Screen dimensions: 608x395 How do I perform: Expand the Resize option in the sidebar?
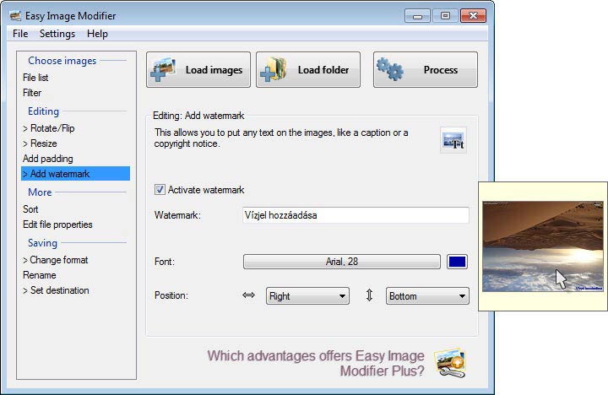pos(40,143)
